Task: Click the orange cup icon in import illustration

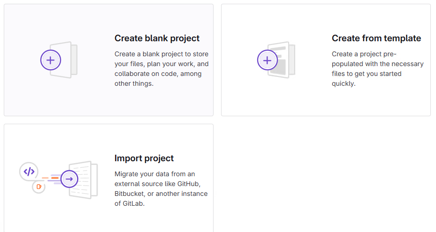Action: tap(38, 187)
